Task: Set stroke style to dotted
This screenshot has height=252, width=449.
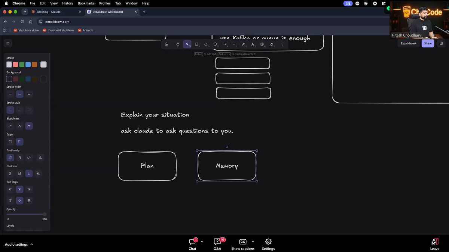Action: [29, 110]
